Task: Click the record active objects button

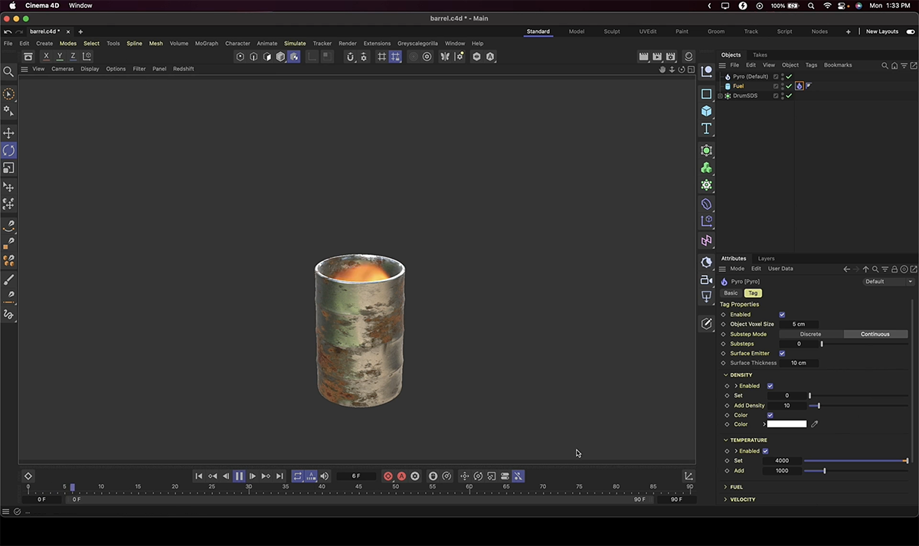Action: pyautogui.click(x=388, y=476)
